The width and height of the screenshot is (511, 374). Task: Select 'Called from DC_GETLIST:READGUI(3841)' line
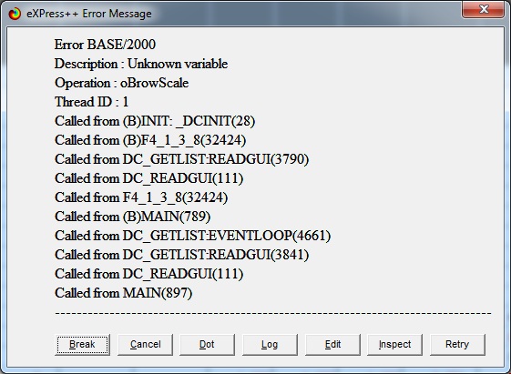[x=181, y=255]
